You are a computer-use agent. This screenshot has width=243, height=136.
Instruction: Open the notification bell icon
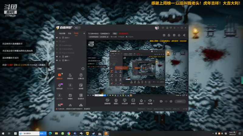(x=179, y=35)
